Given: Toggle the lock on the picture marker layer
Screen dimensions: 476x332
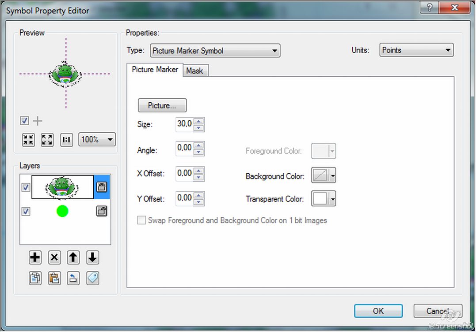Looking at the screenshot, I should point(102,187).
